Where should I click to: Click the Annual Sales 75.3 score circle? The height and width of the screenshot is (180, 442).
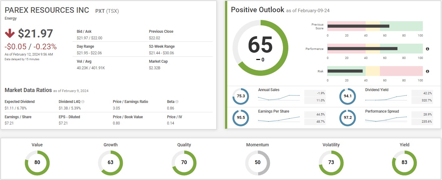point(241,96)
